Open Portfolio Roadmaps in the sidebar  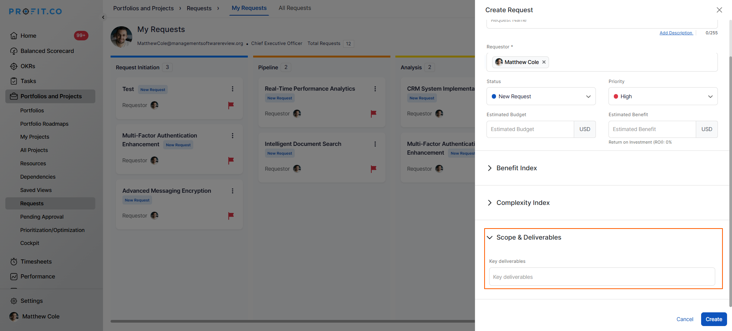coord(44,124)
